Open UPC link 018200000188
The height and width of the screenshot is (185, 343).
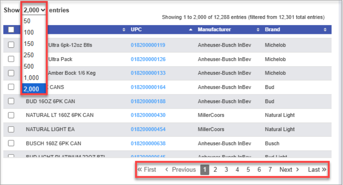tap(148, 101)
